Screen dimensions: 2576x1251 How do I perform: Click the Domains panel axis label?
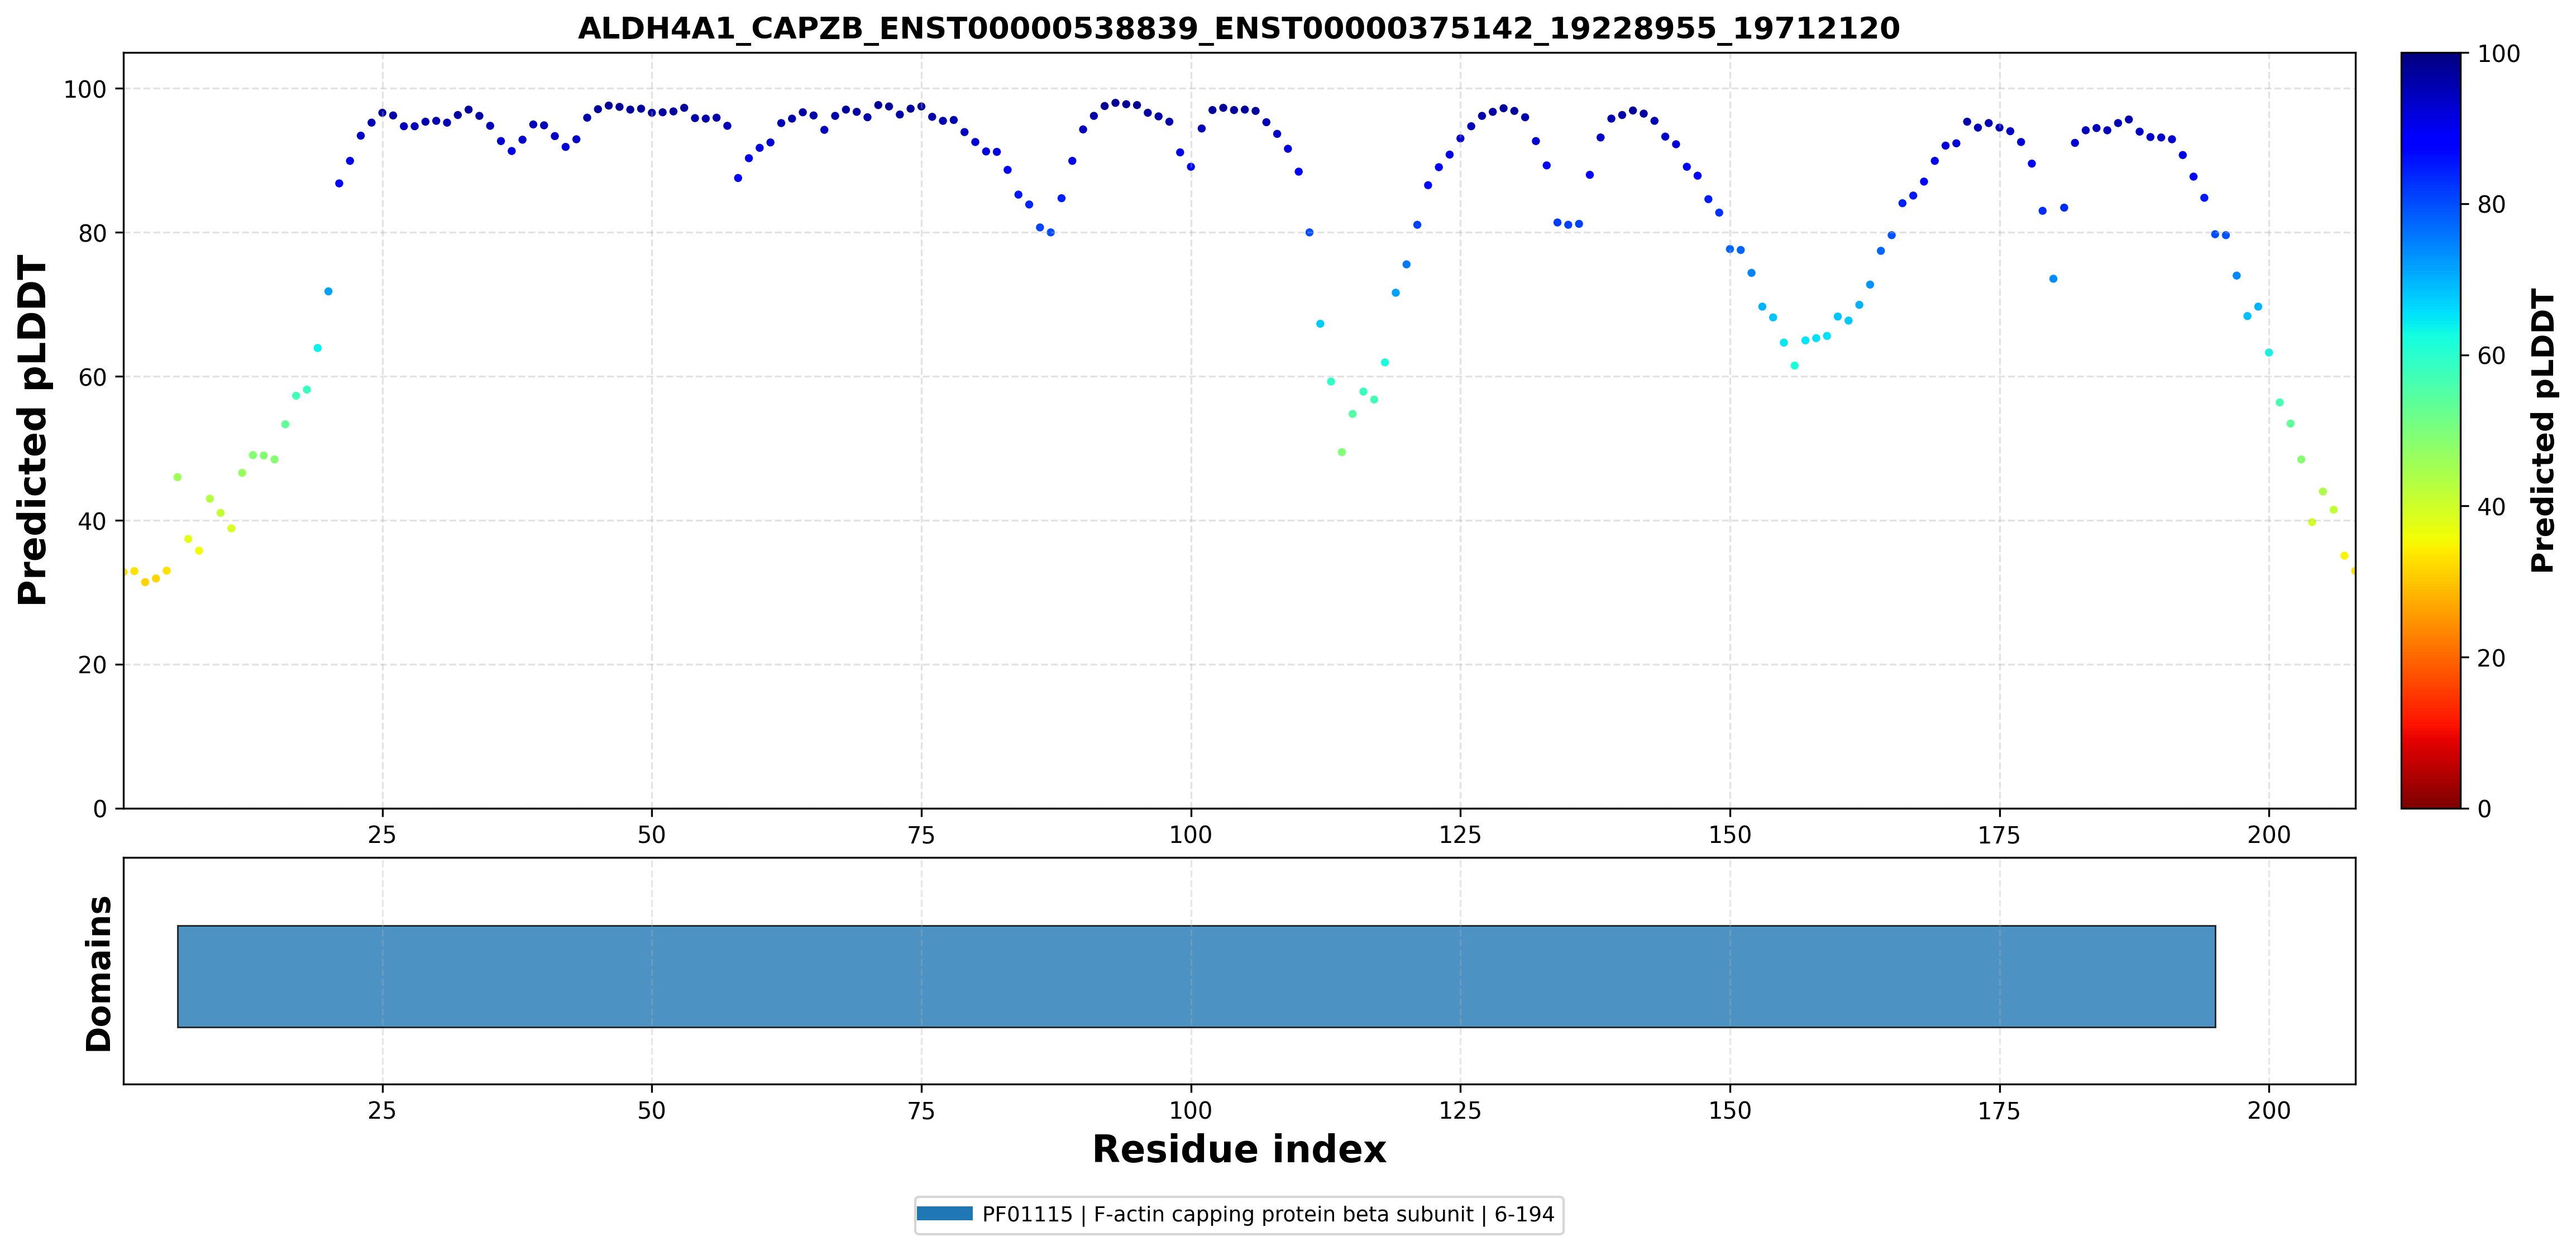[x=99, y=973]
